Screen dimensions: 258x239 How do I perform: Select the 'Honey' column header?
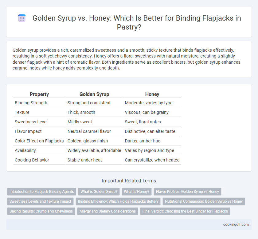(x=152, y=94)
